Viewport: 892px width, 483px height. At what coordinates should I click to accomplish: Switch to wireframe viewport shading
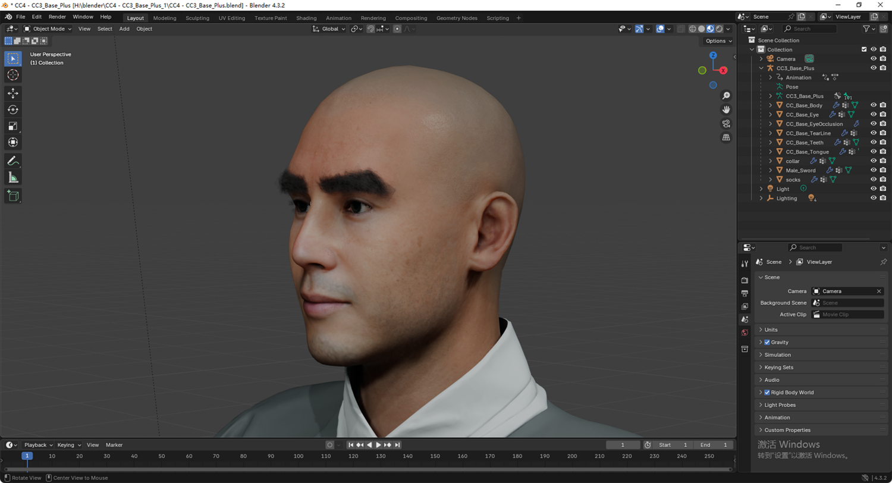pos(693,29)
